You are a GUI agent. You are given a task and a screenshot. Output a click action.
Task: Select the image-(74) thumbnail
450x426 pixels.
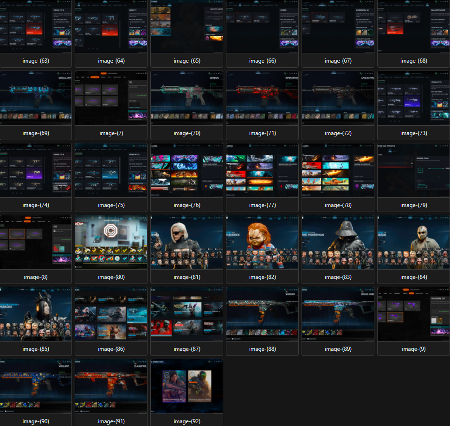(x=36, y=170)
